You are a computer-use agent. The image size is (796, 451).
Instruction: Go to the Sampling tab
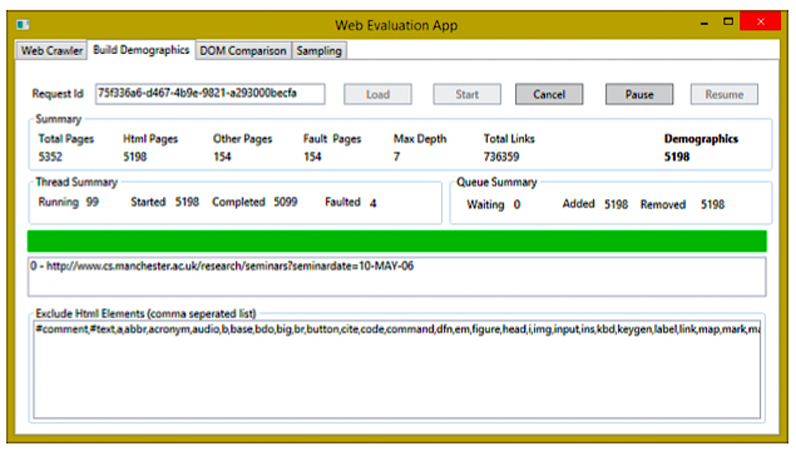click(x=319, y=51)
